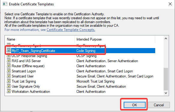Image resolution: width=175 pixels, height=112 pixels.
Task: Click the Smartcard User template icon
Action: coord(8,76)
